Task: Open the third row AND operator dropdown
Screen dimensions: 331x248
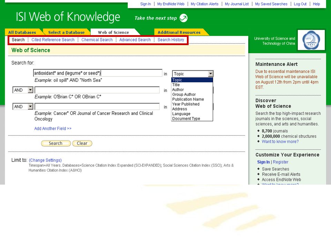Action: click(30, 106)
